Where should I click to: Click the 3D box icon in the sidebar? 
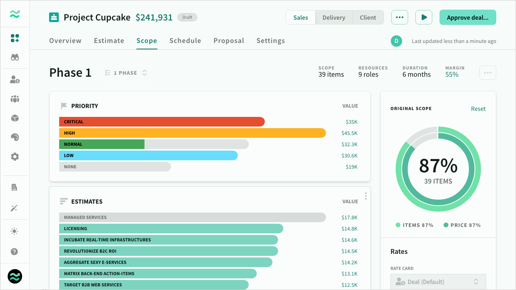(x=15, y=118)
